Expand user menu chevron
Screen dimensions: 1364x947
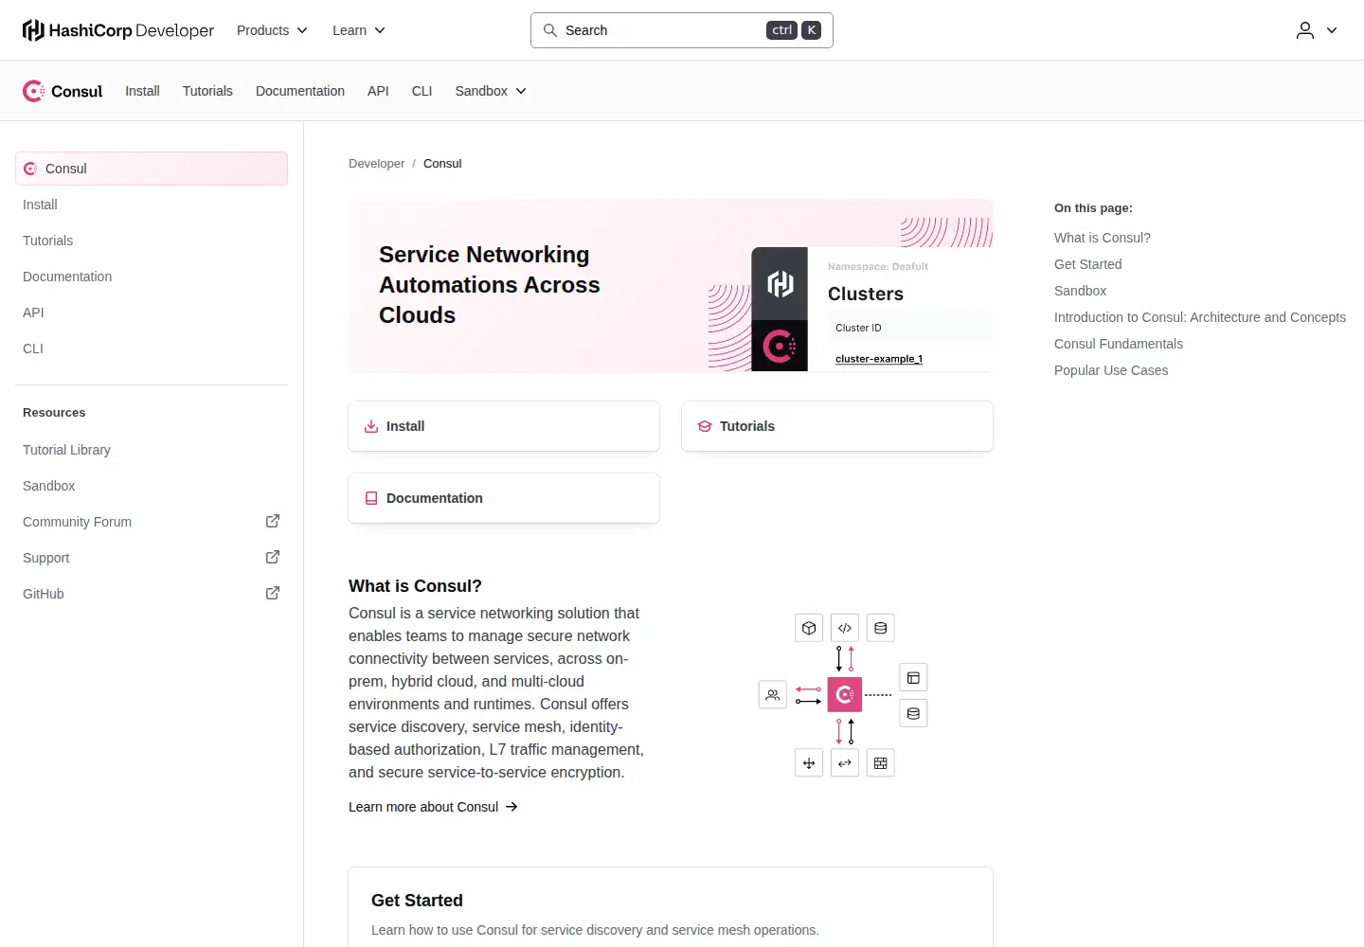pyautogui.click(x=1332, y=30)
